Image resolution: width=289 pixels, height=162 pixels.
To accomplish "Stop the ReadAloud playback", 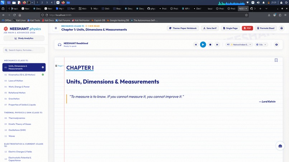I will pos(210,44).
